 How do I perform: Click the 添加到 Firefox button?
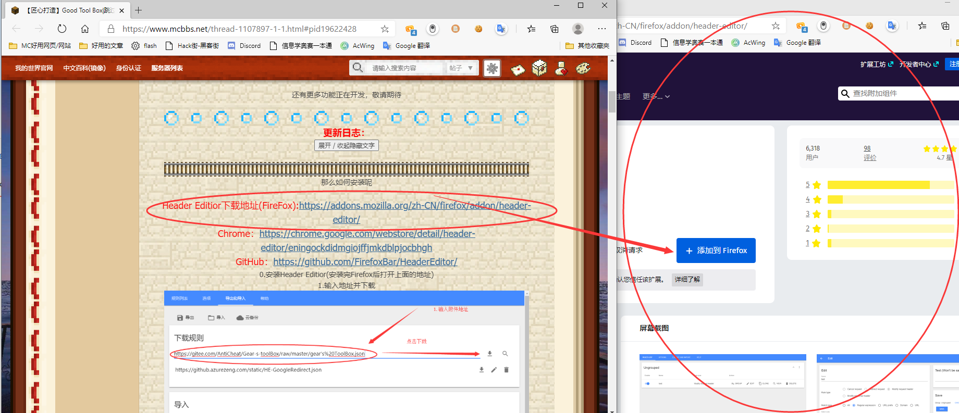tap(716, 251)
